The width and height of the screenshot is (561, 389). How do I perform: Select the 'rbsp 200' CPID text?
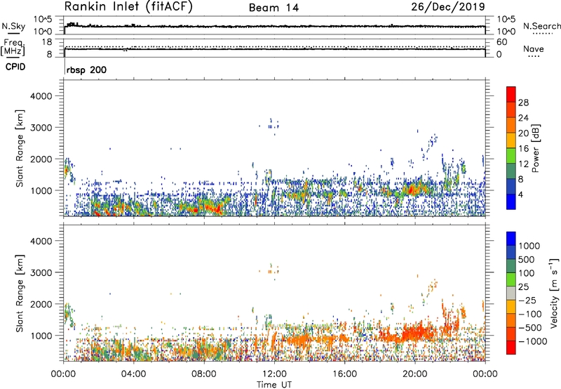click(x=86, y=70)
